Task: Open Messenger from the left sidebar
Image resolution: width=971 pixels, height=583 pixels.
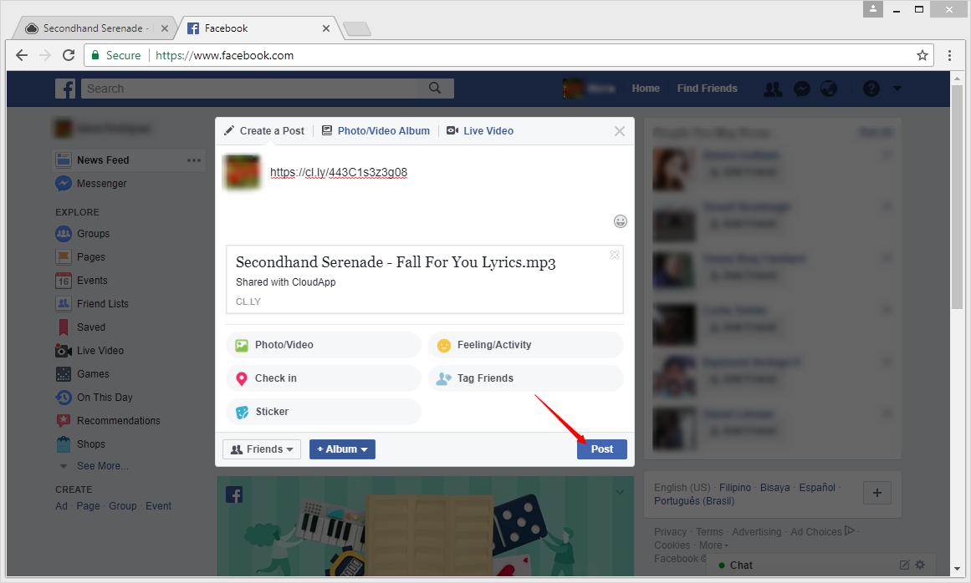Action: click(x=91, y=184)
